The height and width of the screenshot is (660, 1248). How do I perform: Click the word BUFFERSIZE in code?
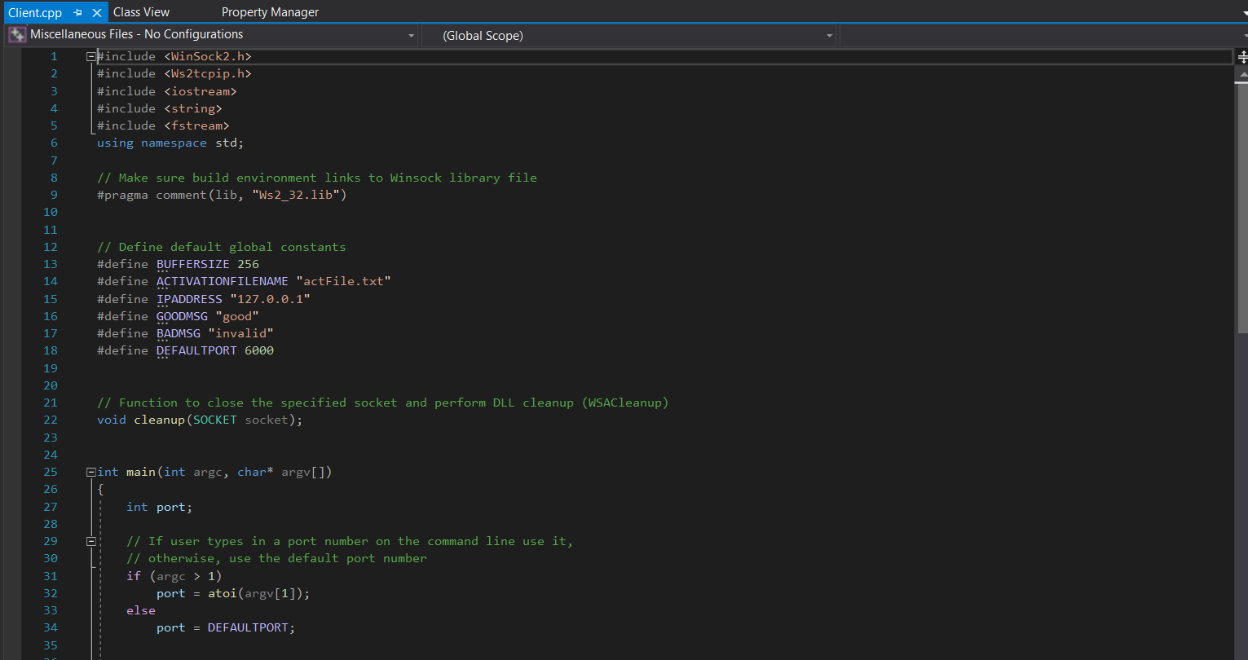[x=193, y=263]
